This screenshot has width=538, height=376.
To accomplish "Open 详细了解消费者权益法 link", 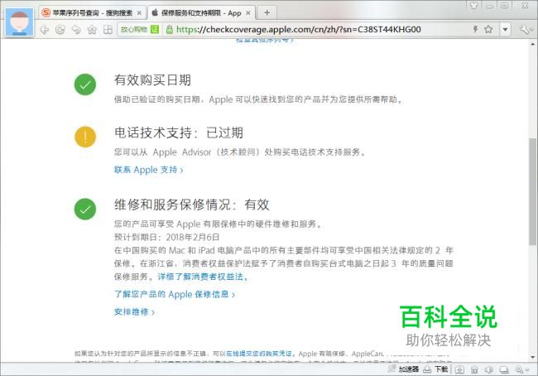I will [x=203, y=277].
